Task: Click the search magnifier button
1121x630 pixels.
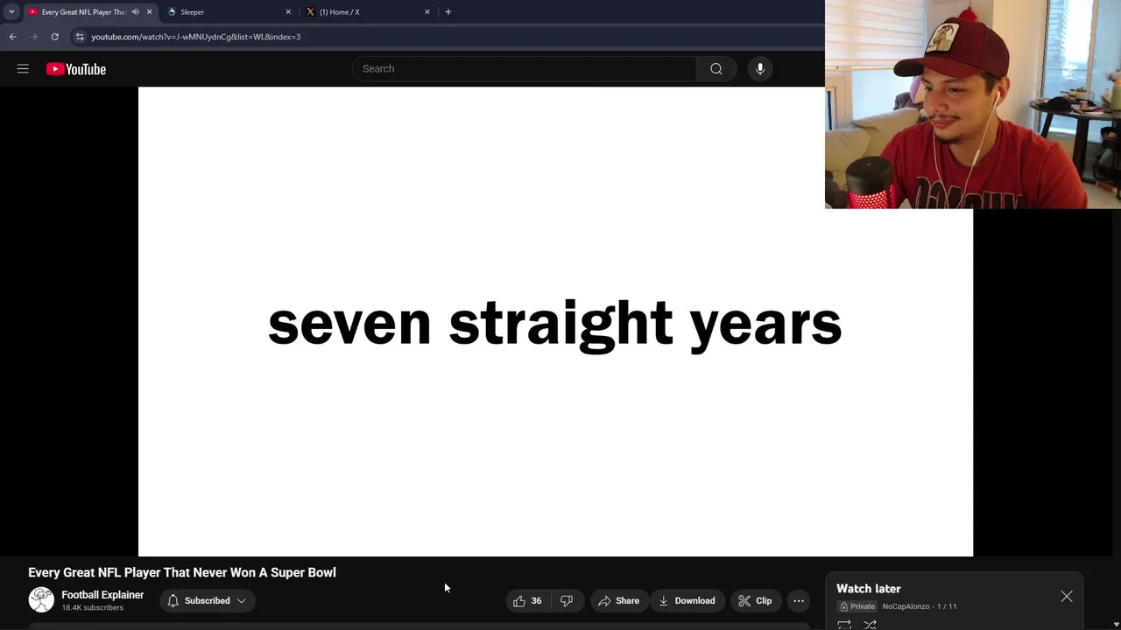Action: pos(716,69)
